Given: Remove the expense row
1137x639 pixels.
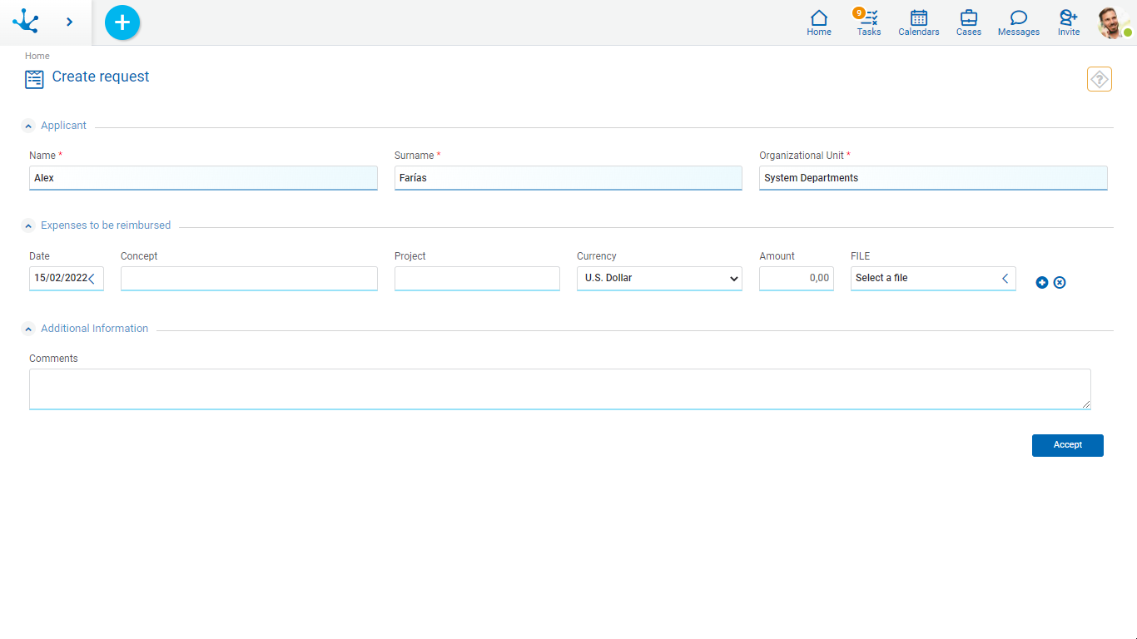Looking at the screenshot, I should tap(1060, 283).
